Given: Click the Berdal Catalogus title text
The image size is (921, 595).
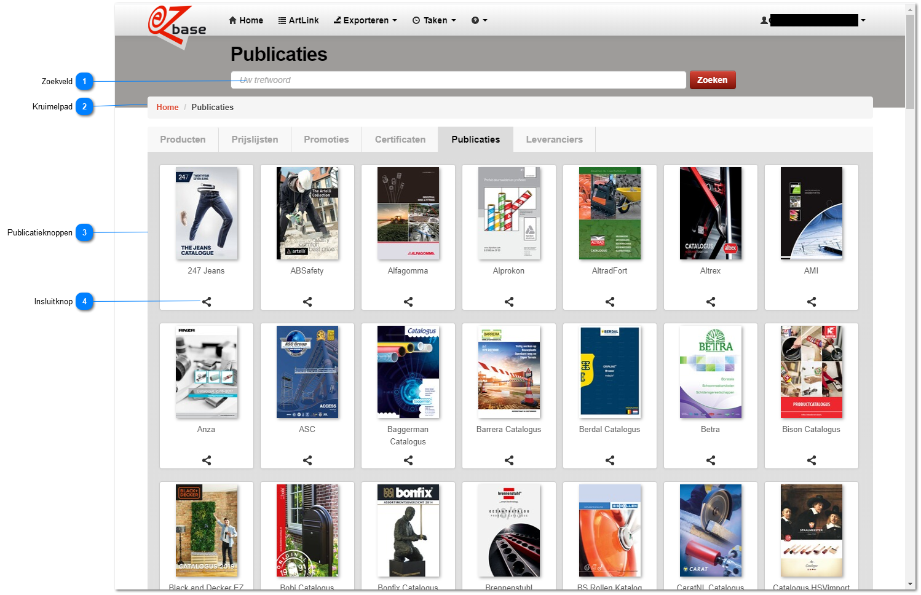Looking at the screenshot, I should (610, 430).
